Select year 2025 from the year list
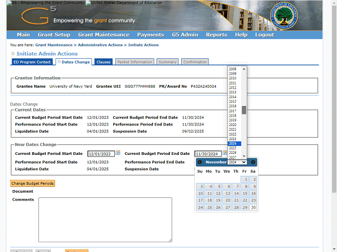The image size is (337, 252). click(x=232, y=148)
